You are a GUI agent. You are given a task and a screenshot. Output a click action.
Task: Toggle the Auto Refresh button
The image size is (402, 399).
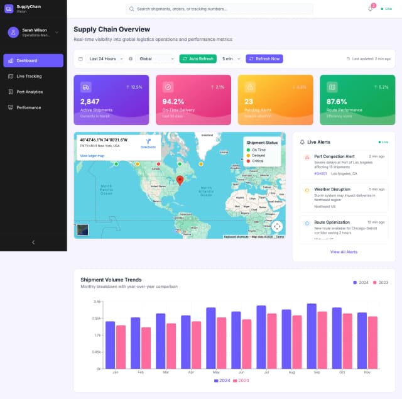pyautogui.click(x=197, y=58)
